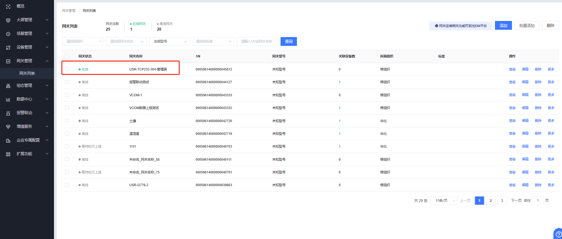Click the 概览 overview sidebar icon

pyautogui.click(x=8, y=6)
